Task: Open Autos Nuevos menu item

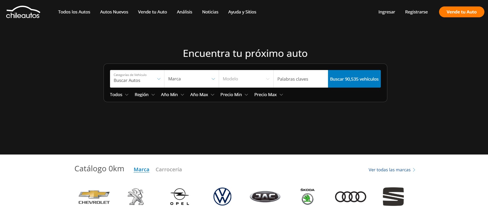Action: tap(114, 12)
